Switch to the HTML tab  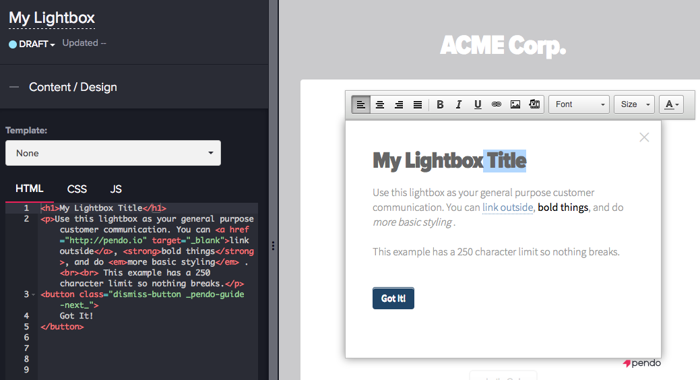click(30, 189)
